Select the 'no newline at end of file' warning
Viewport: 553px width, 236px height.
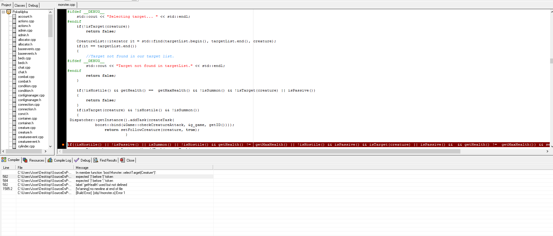(x=107, y=189)
